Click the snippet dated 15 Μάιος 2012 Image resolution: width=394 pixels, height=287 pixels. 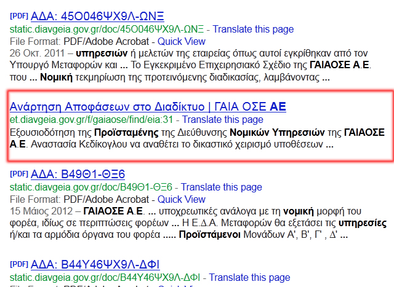197,222
